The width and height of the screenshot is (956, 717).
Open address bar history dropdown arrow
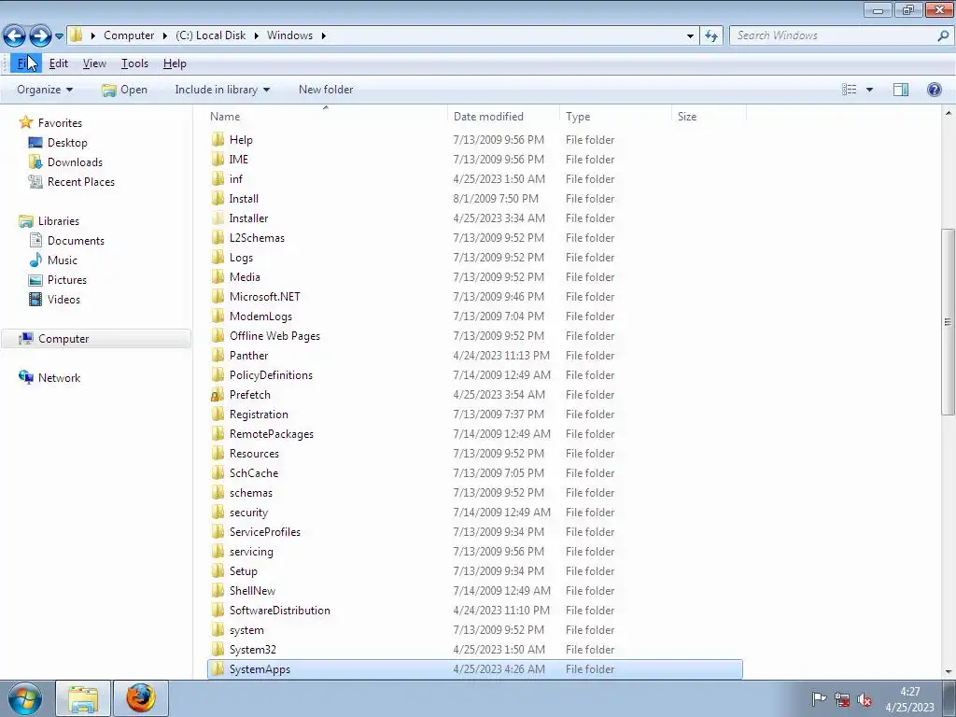[690, 36]
